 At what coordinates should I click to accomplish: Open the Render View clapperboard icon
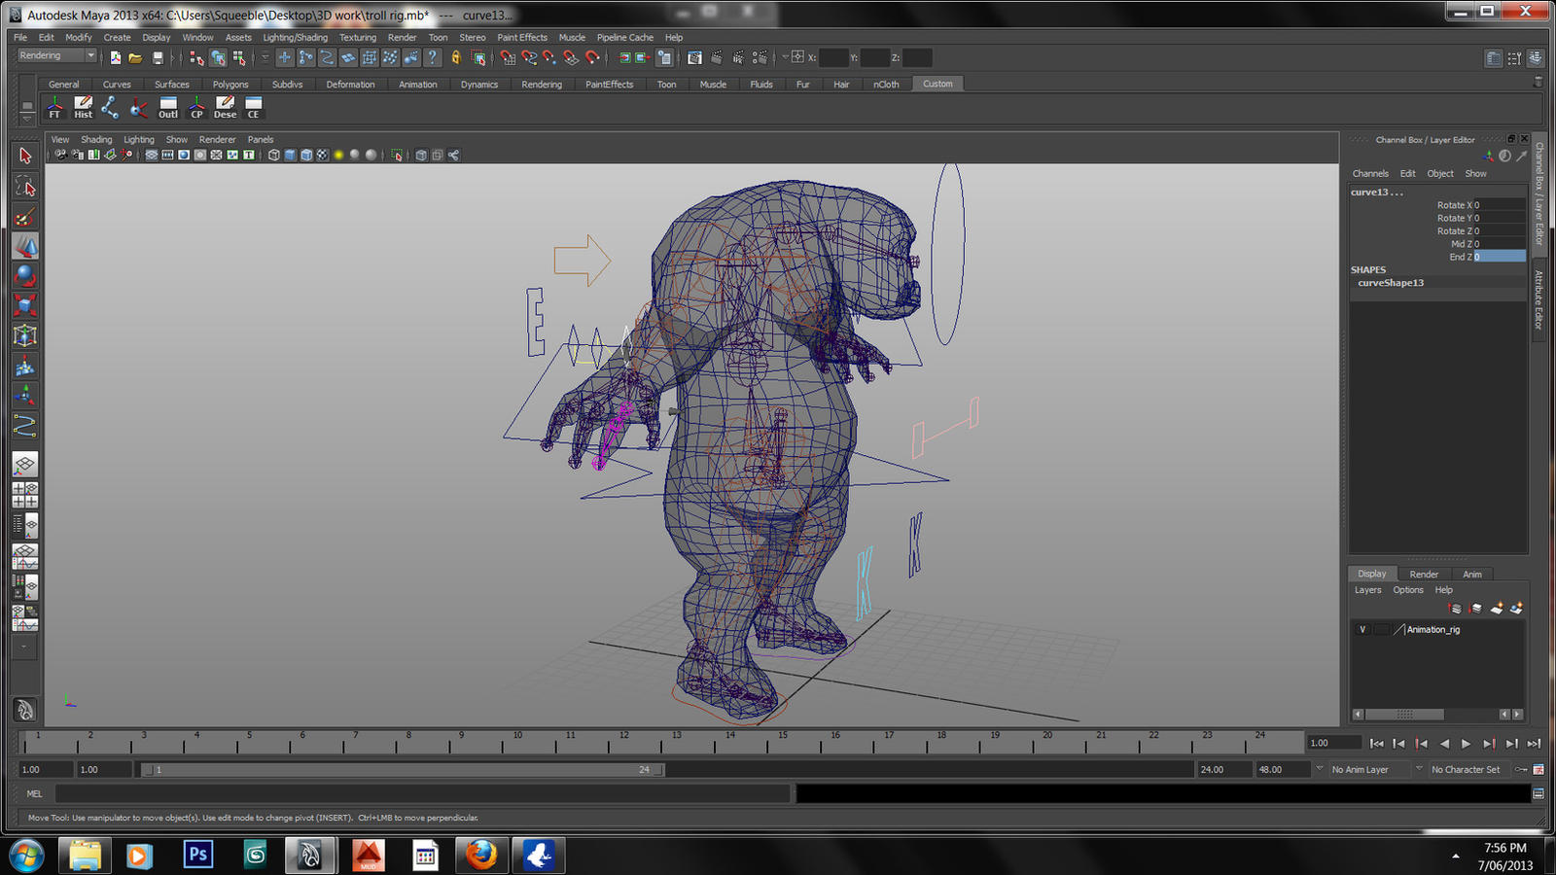694,58
